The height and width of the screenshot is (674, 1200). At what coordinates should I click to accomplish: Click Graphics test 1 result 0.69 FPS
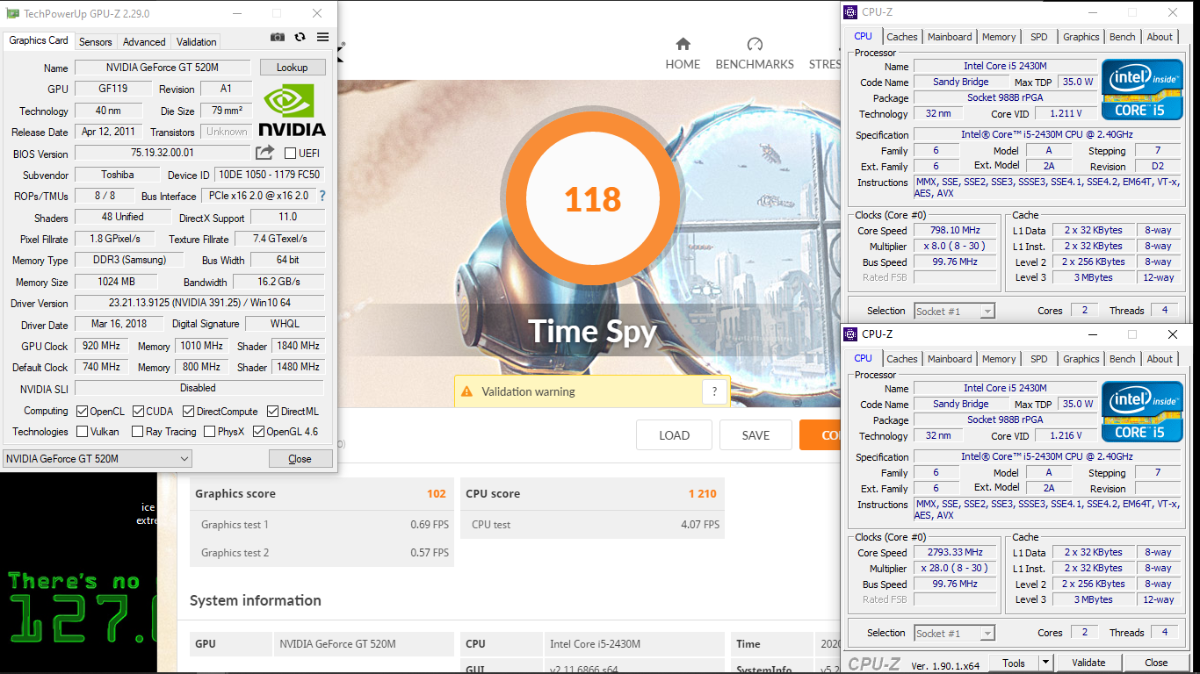[430, 524]
